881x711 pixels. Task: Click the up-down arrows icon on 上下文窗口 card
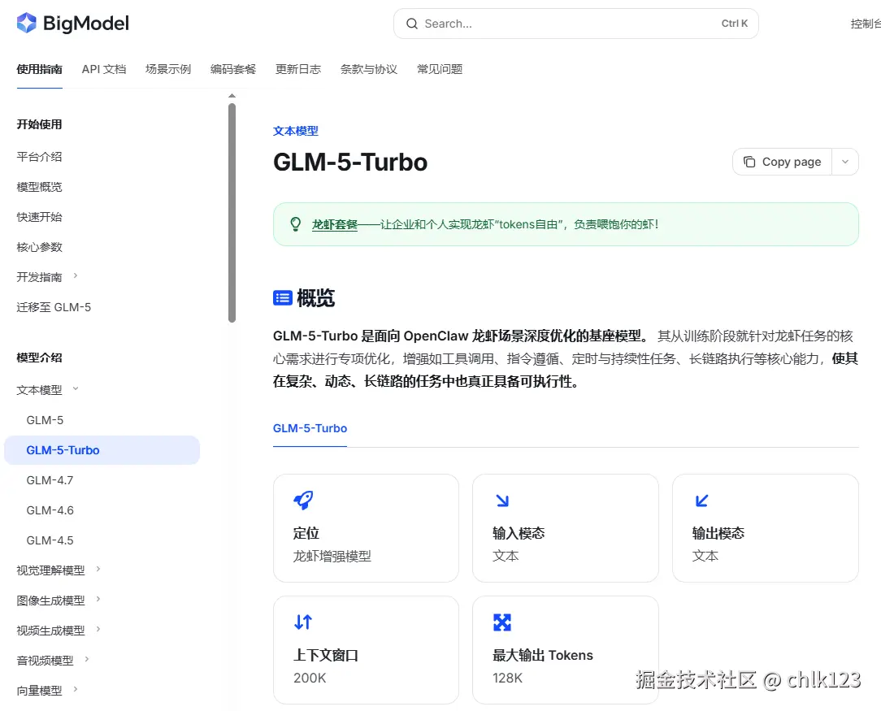coord(304,622)
